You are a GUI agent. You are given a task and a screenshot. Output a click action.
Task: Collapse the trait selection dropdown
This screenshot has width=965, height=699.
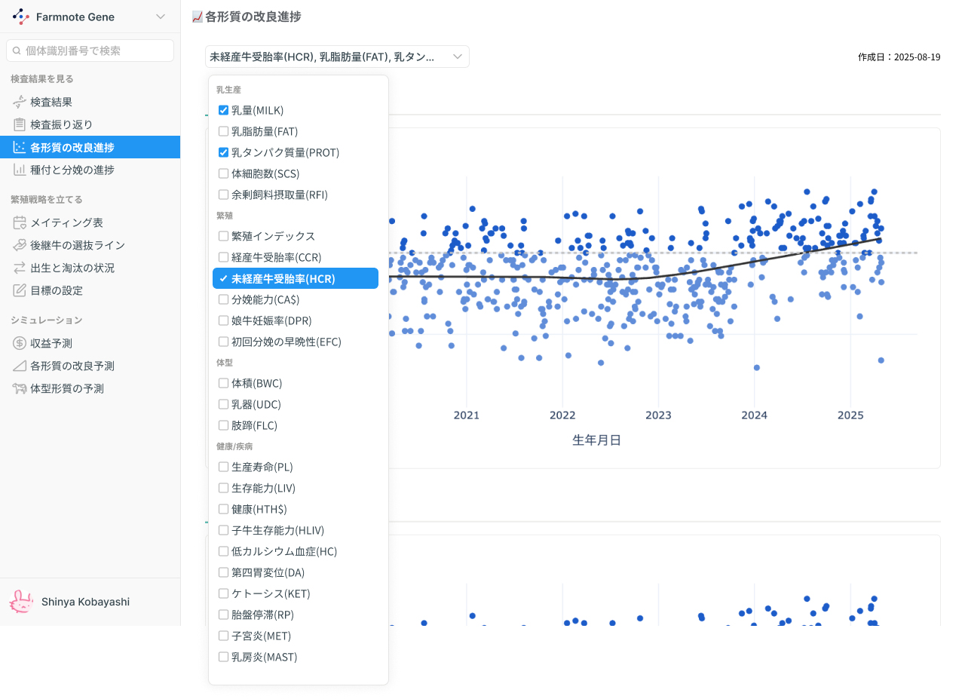click(x=457, y=57)
